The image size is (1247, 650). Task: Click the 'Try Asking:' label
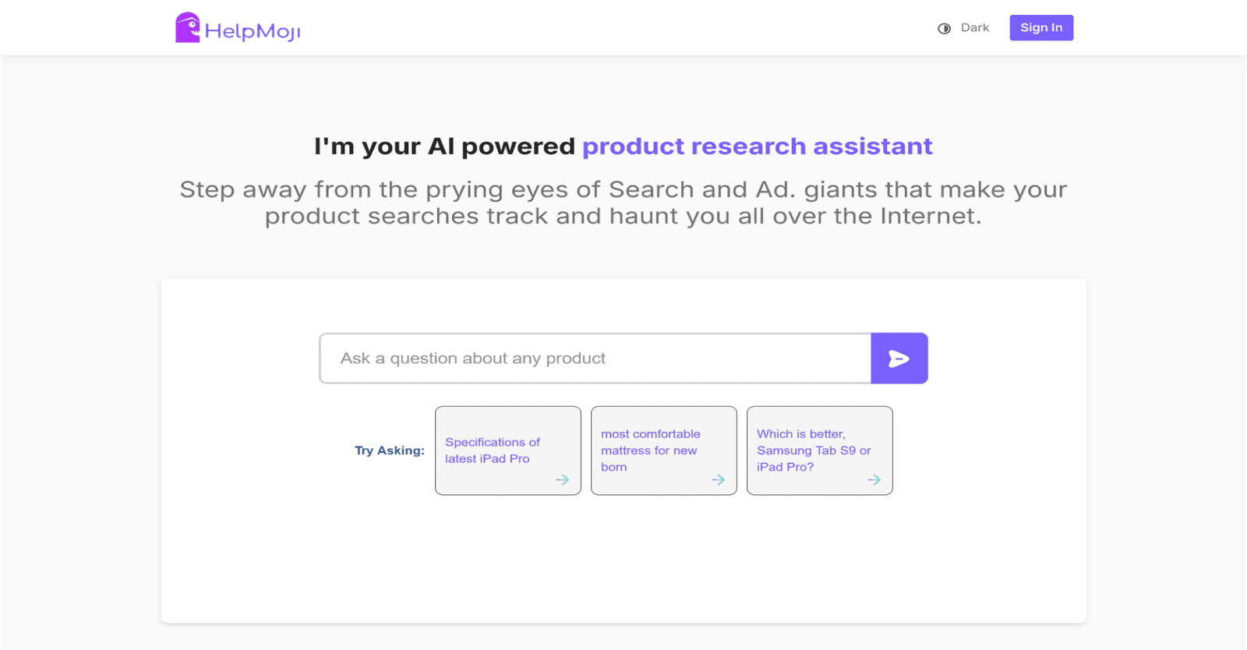point(390,450)
